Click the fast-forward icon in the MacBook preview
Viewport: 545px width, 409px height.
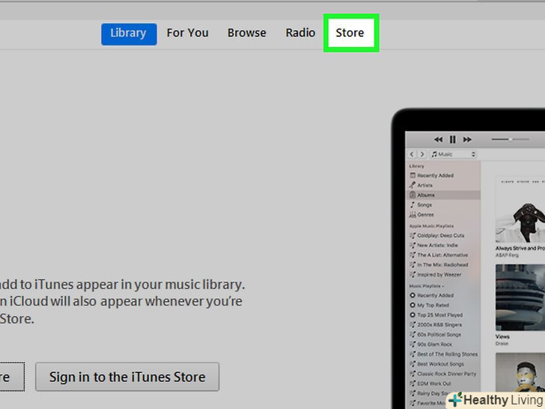click(467, 139)
